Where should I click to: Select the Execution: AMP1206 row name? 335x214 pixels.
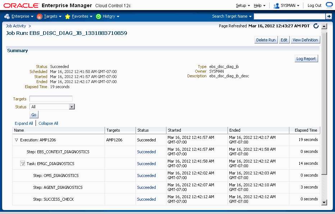(x=38, y=140)
